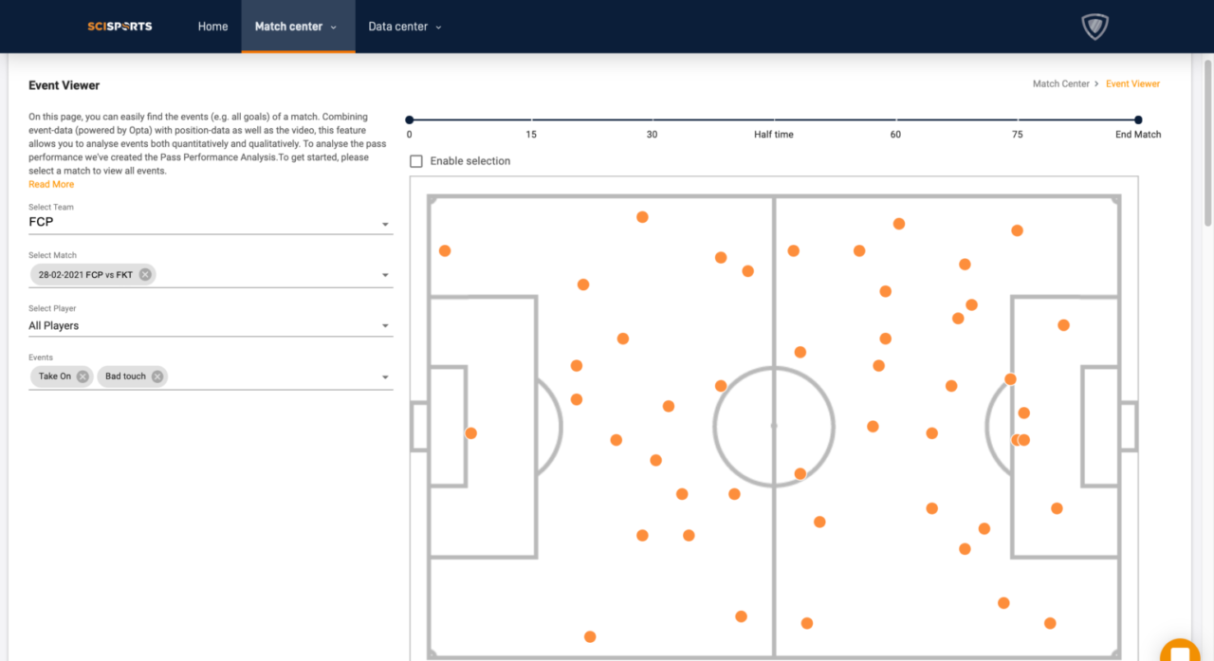Open the orange chat widget icon
Screen dimensions: 1214x661
[1179, 652]
